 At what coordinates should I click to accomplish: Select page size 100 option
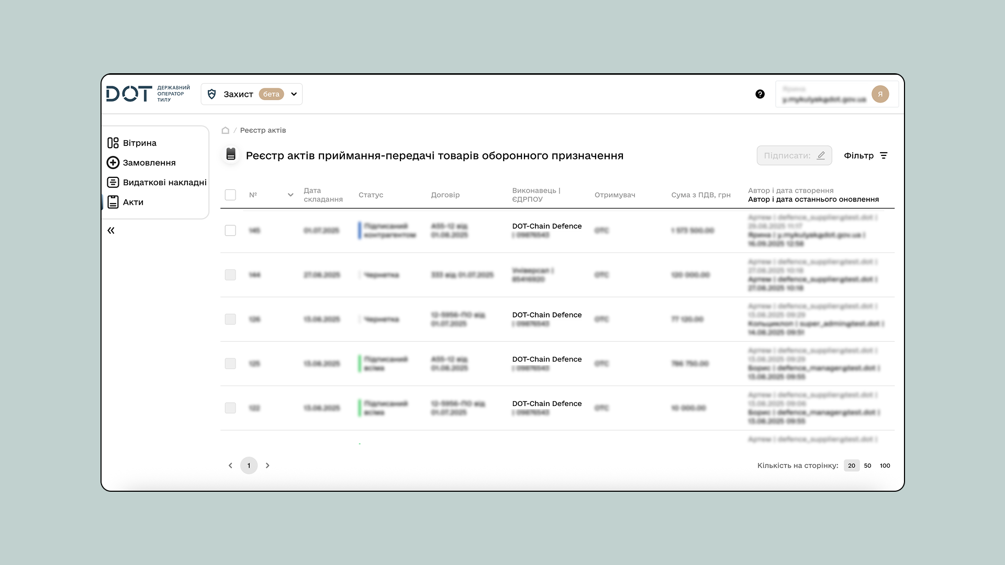point(885,465)
